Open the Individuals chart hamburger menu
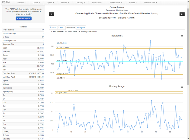The image size is (190, 140). pyautogui.click(x=182, y=36)
